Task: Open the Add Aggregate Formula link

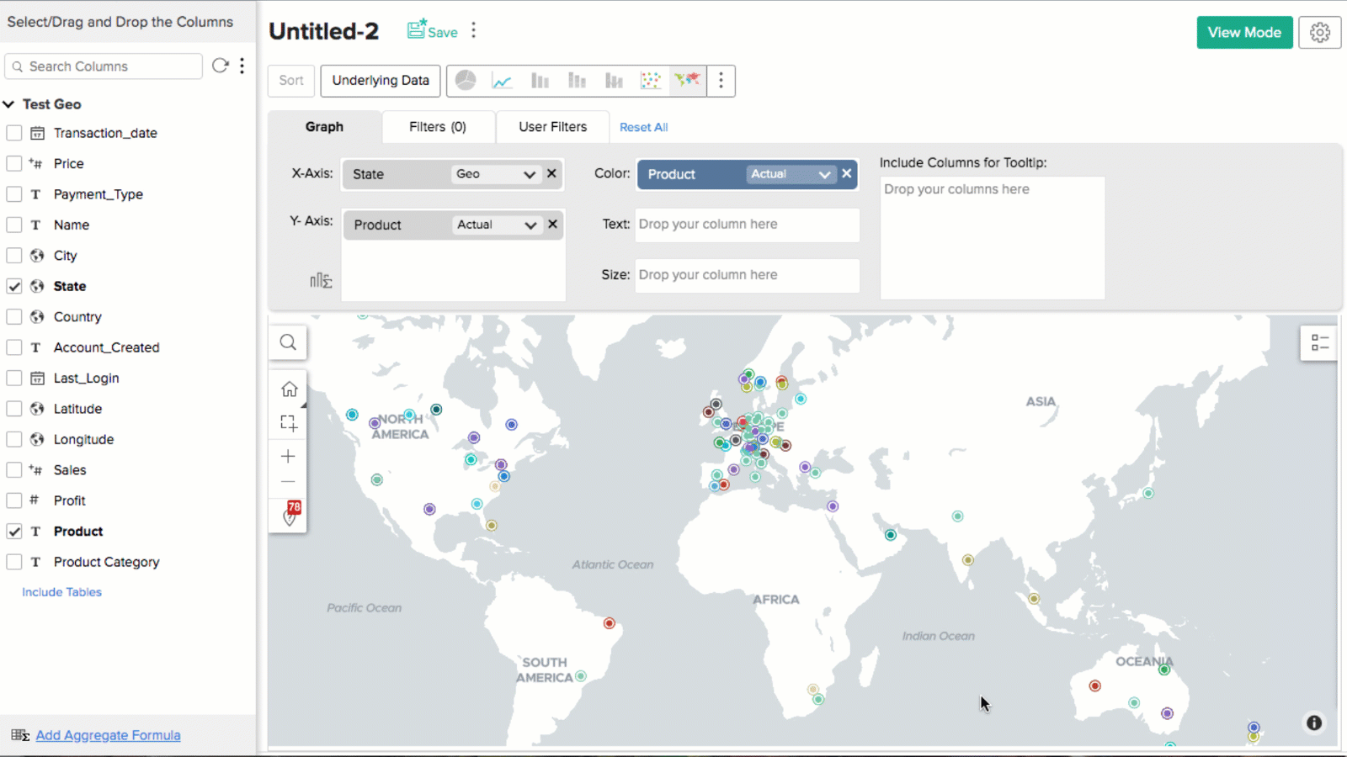Action: click(x=108, y=735)
